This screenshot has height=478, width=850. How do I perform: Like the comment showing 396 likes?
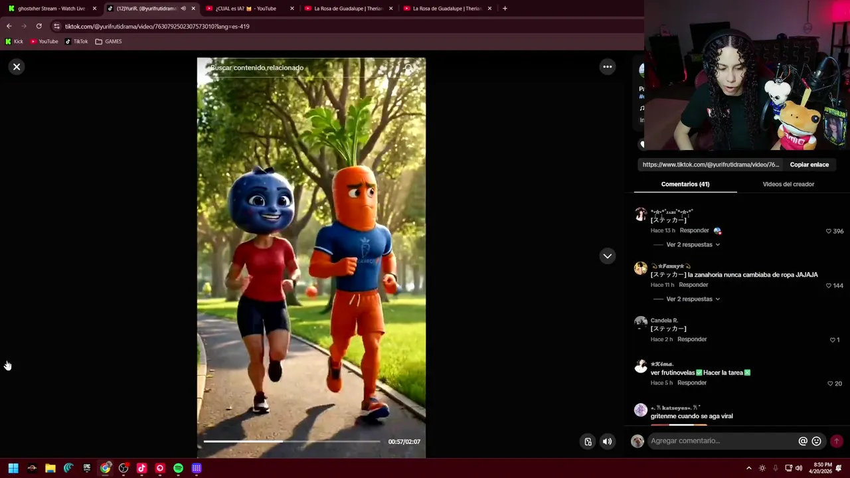coord(828,231)
